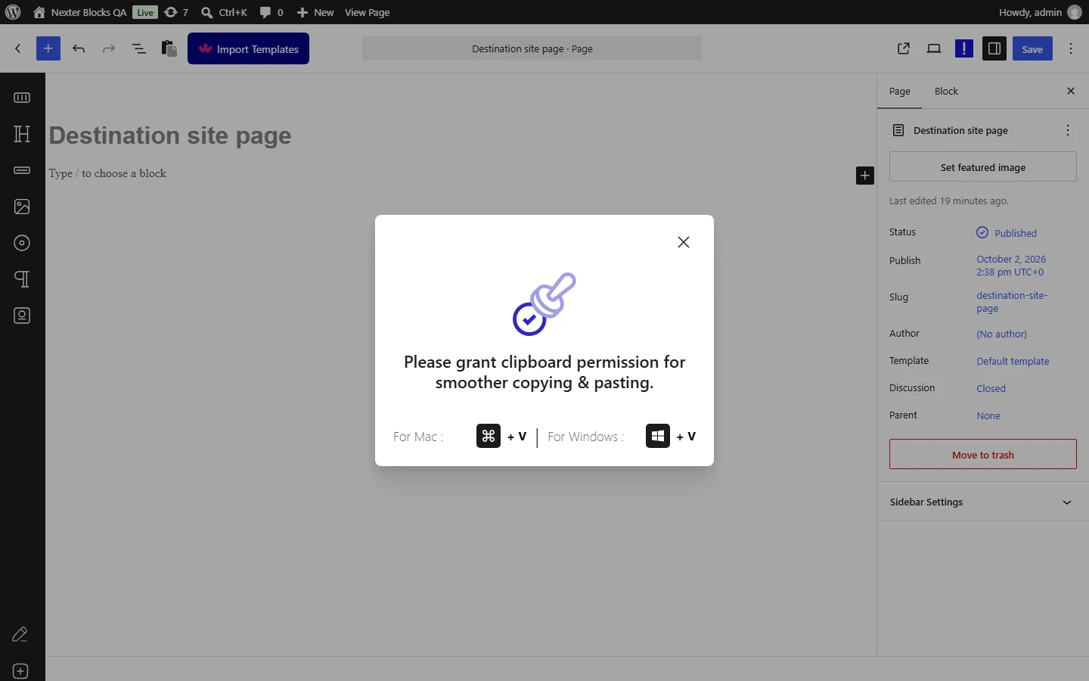Save the page
The height and width of the screenshot is (681, 1089).
click(1032, 48)
